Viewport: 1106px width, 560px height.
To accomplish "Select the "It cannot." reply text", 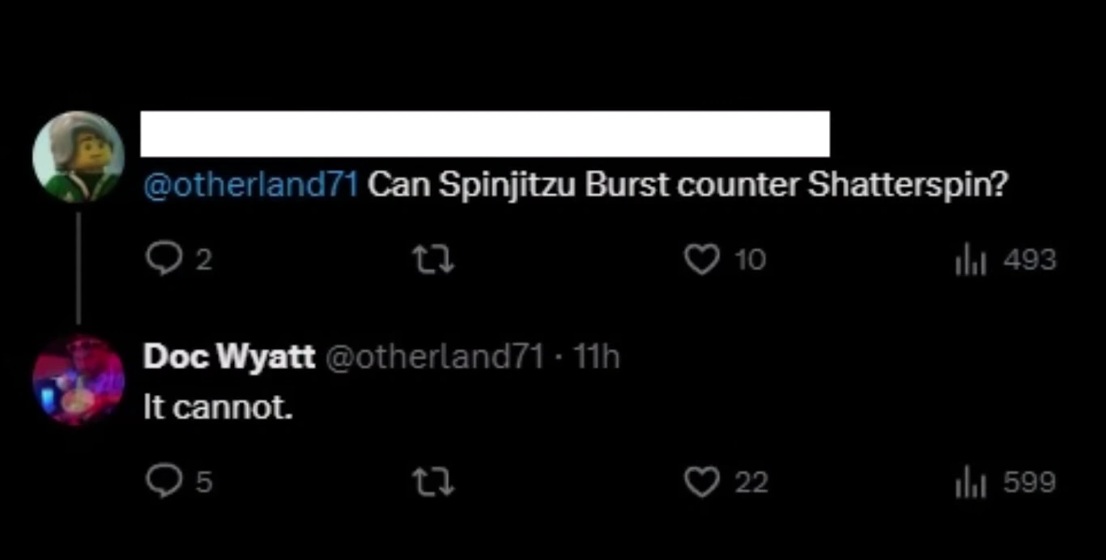I will point(218,409).
